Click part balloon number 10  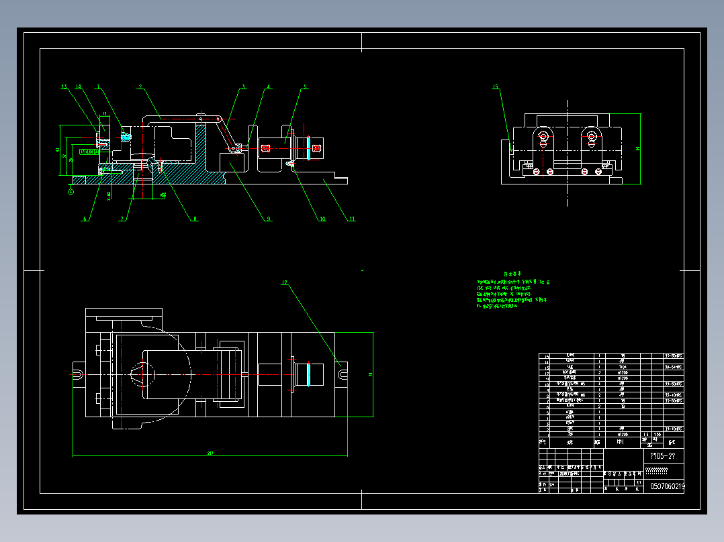(322, 219)
